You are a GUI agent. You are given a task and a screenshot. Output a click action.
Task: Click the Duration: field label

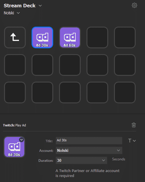(x=46, y=161)
